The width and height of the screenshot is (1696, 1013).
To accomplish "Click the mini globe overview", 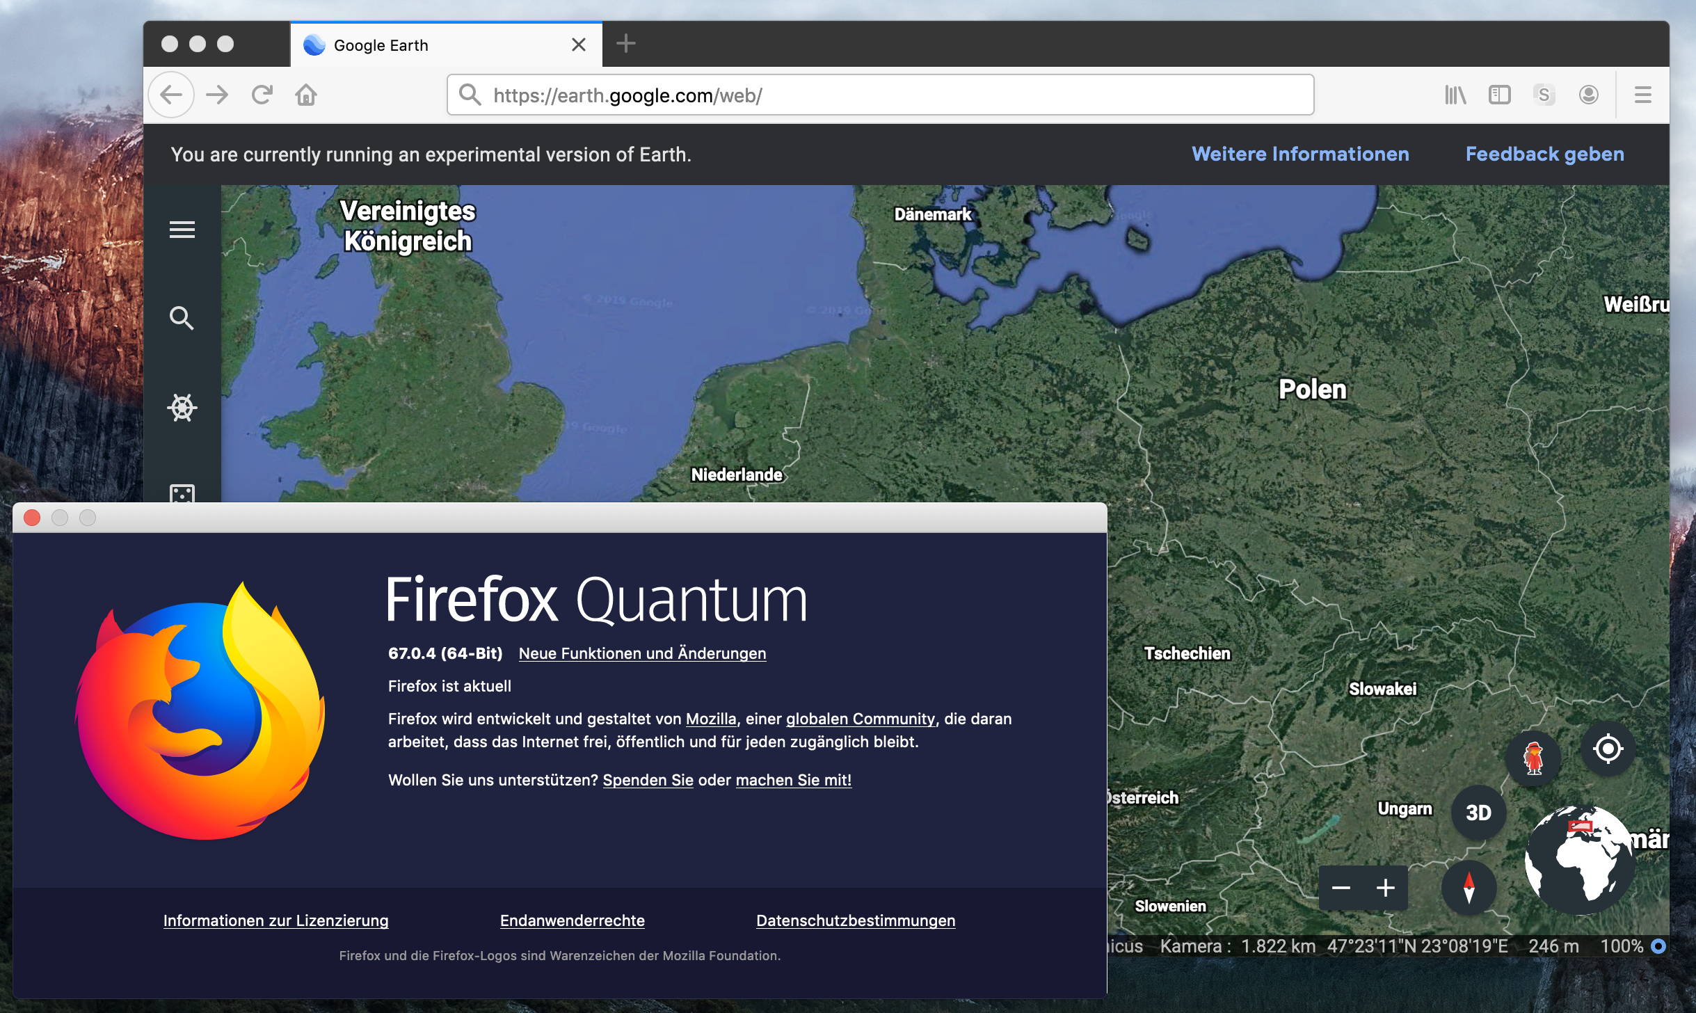I will point(1578,860).
